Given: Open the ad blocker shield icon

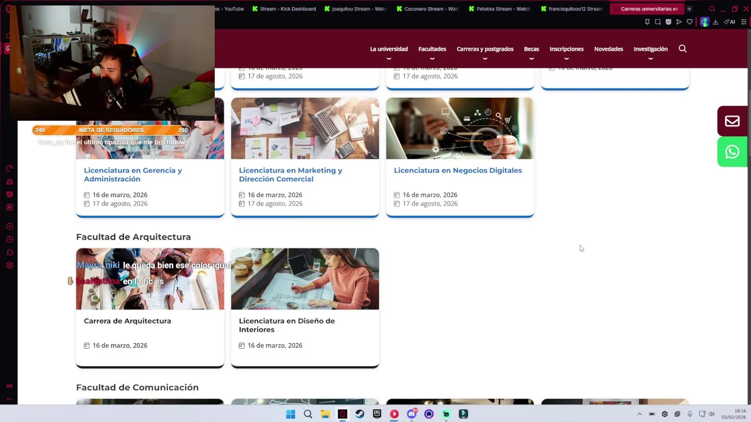Looking at the screenshot, I should [668, 22].
